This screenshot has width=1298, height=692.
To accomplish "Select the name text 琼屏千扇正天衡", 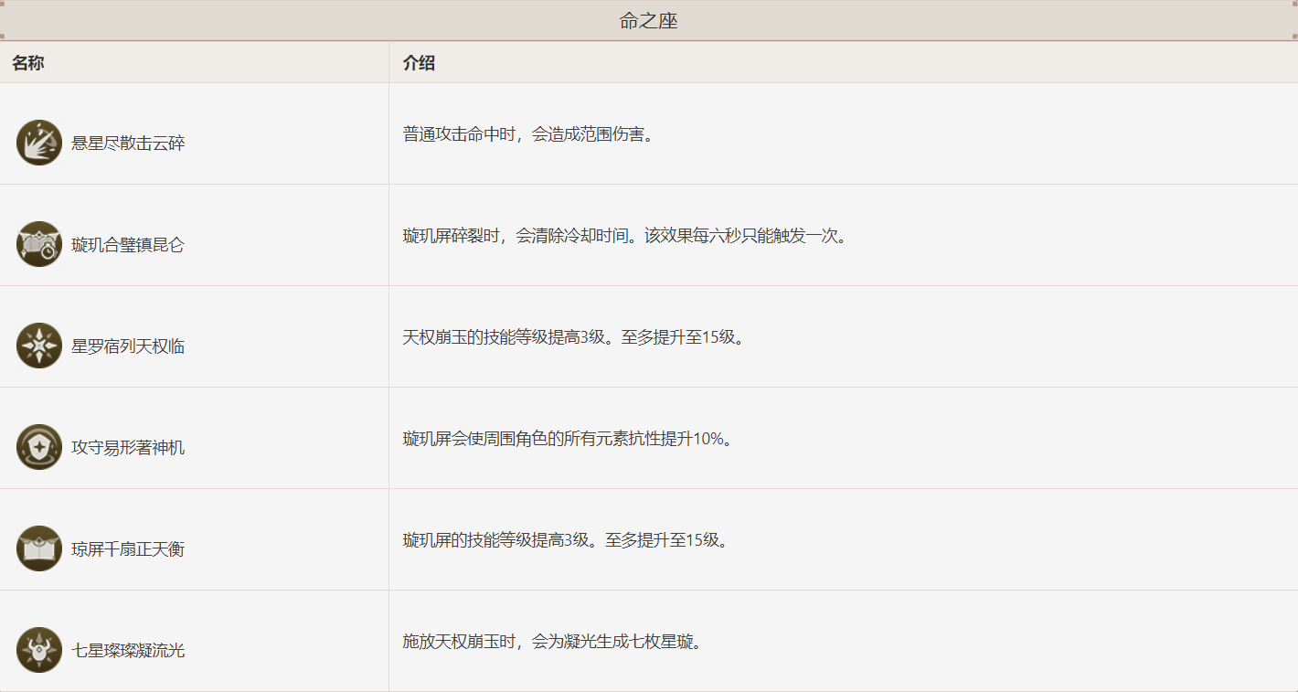I will coord(128,549).
